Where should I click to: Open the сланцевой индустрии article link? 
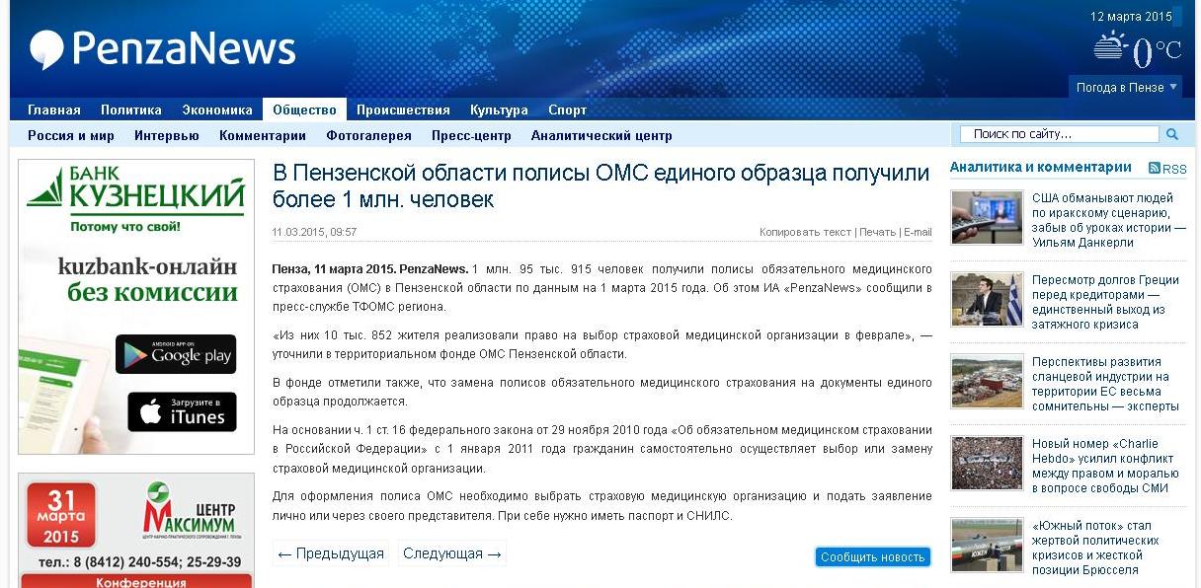point(1105,384)
